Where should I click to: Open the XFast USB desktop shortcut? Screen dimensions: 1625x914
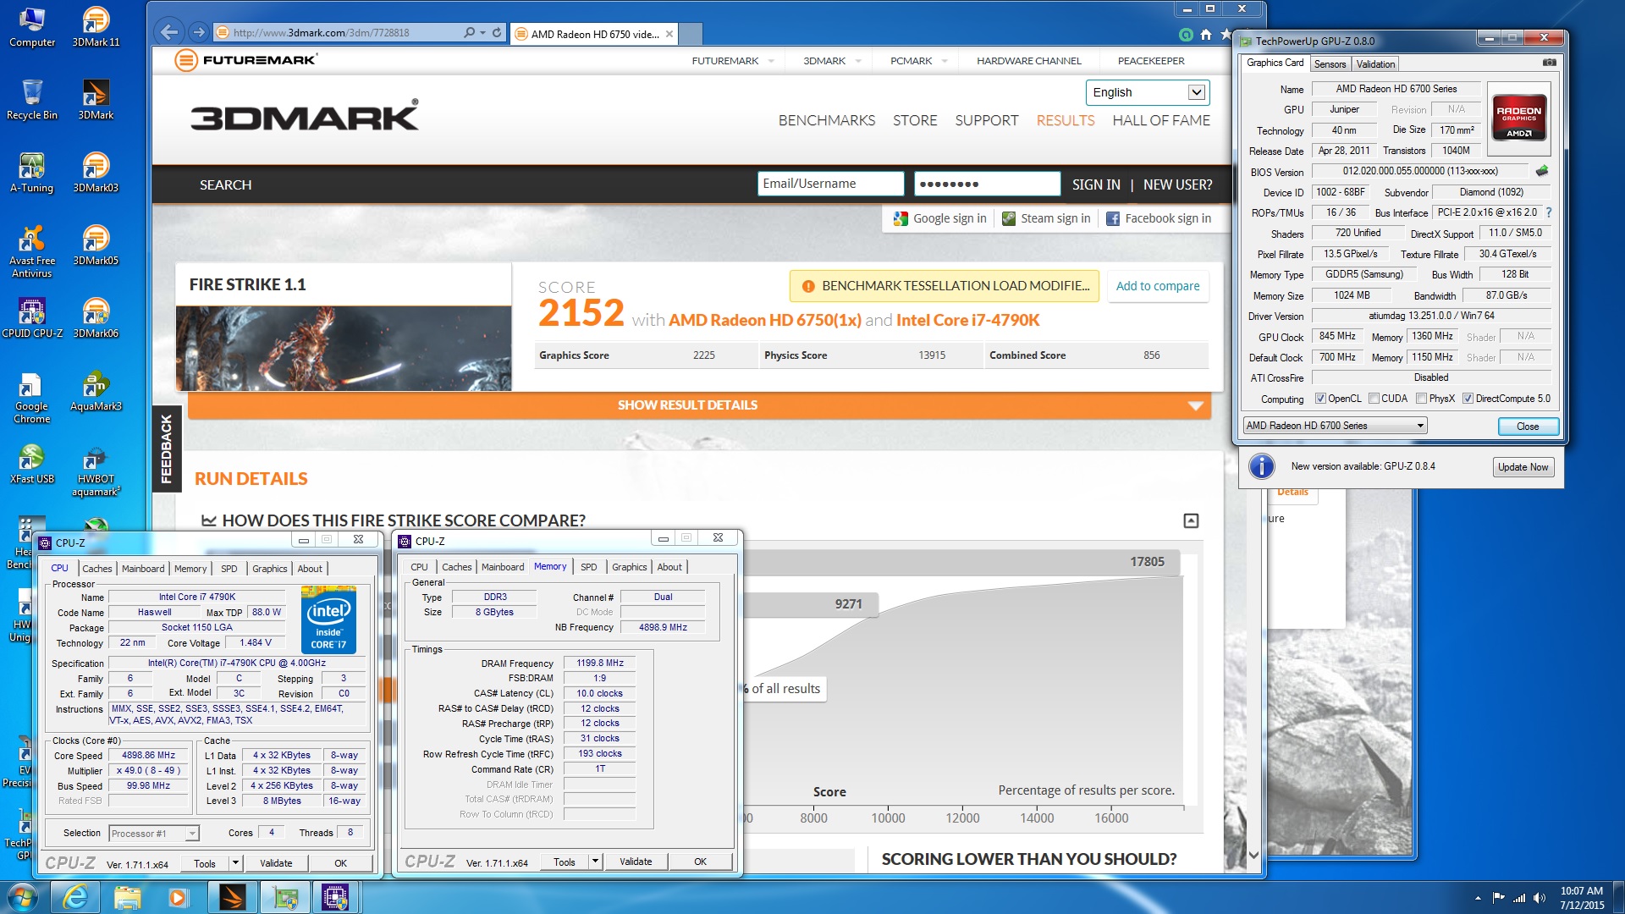[32, 463]
